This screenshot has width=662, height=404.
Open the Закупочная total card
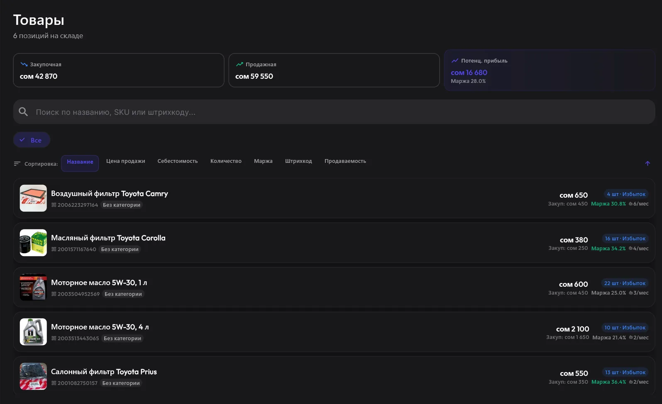[x=119, y=70]
